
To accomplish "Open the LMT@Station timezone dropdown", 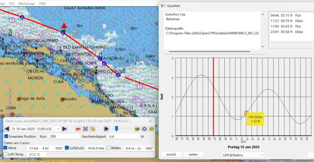I will click(243, 155).
